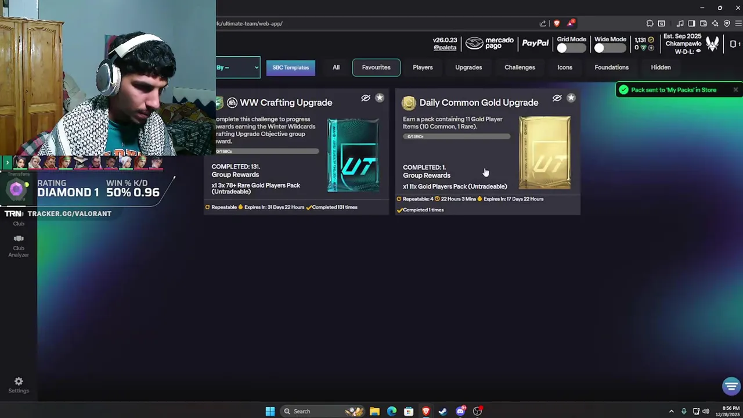Unfavourite the Daily Common Gold Upgrade star
The image size is (743, 418).
coord(571,98)
